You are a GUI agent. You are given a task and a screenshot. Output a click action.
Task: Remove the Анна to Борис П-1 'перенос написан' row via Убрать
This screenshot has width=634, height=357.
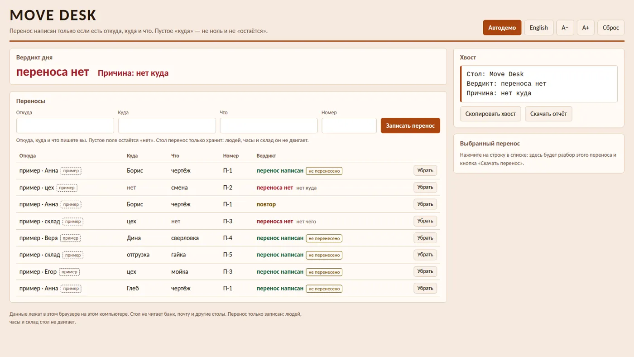tap(425, 170)
